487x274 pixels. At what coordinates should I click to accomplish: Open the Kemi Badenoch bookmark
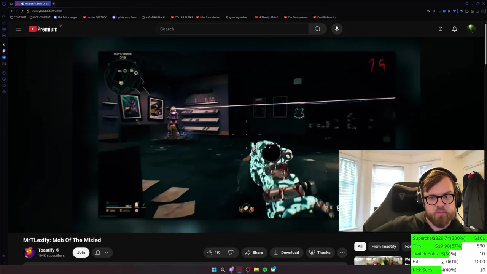pos(326,17)
